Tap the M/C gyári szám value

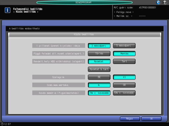147,7
